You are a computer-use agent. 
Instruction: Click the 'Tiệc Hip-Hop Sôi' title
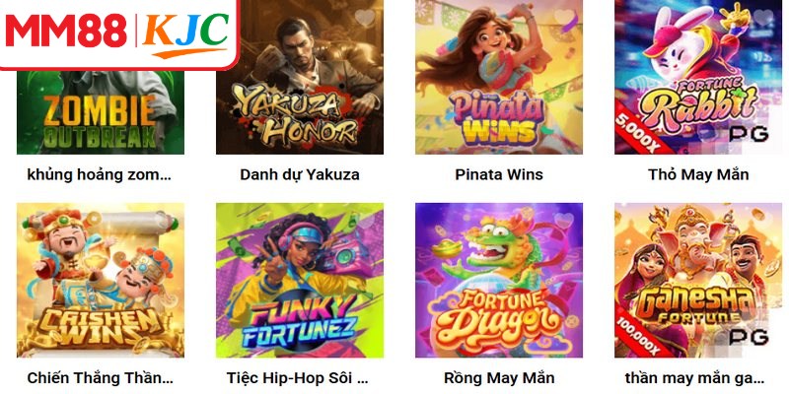tap(297, 378)
